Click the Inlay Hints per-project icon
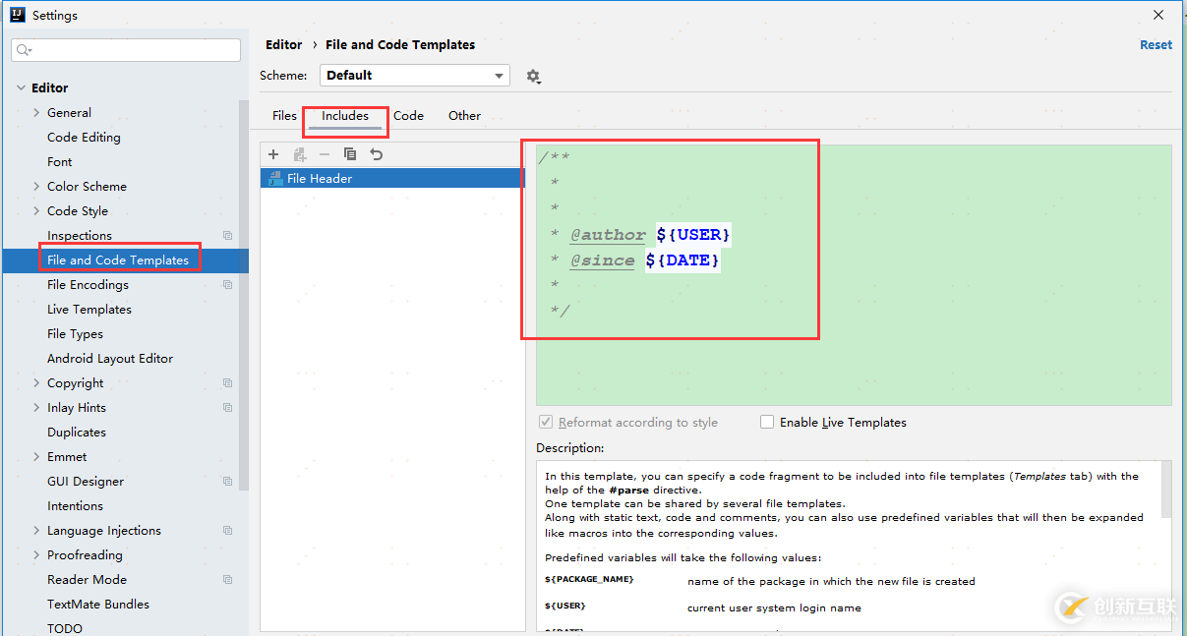 [227, 408]
